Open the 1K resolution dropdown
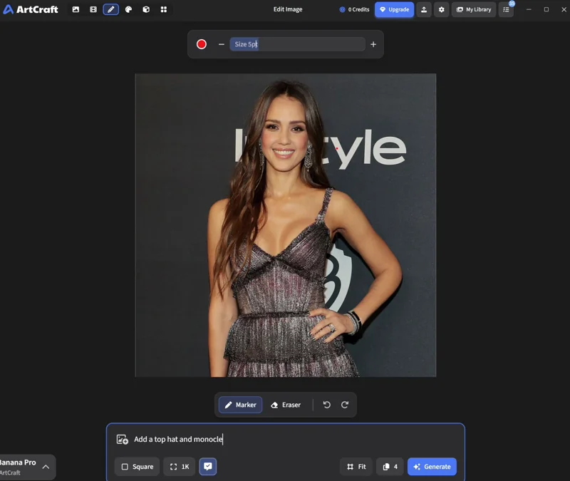The height and width of the screenshot is (481, 570). point(180,467)
